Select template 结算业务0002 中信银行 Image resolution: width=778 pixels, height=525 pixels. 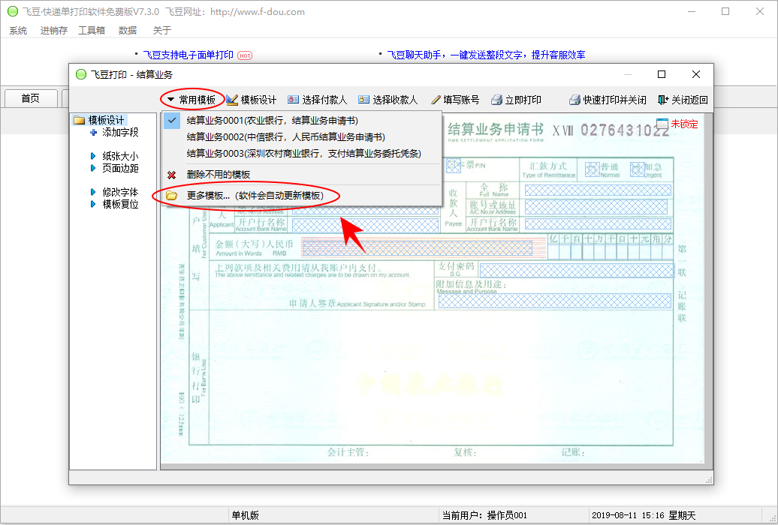pyautogui.click(x=302, y=136)
